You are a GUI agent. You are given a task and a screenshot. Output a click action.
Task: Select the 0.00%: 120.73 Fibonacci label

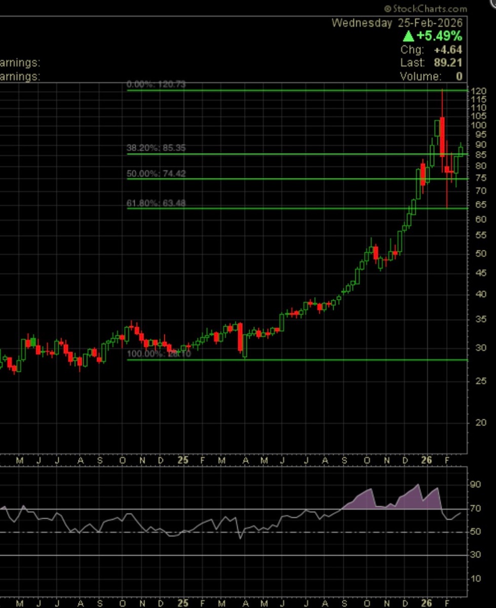pyautogui.click(x=156, y=84)
